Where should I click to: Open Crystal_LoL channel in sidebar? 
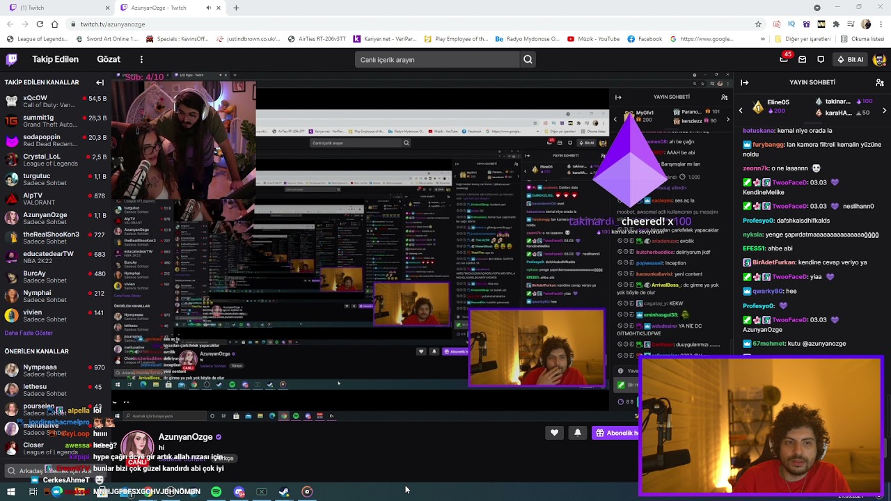pyautogui.click(x=56, y=160)
